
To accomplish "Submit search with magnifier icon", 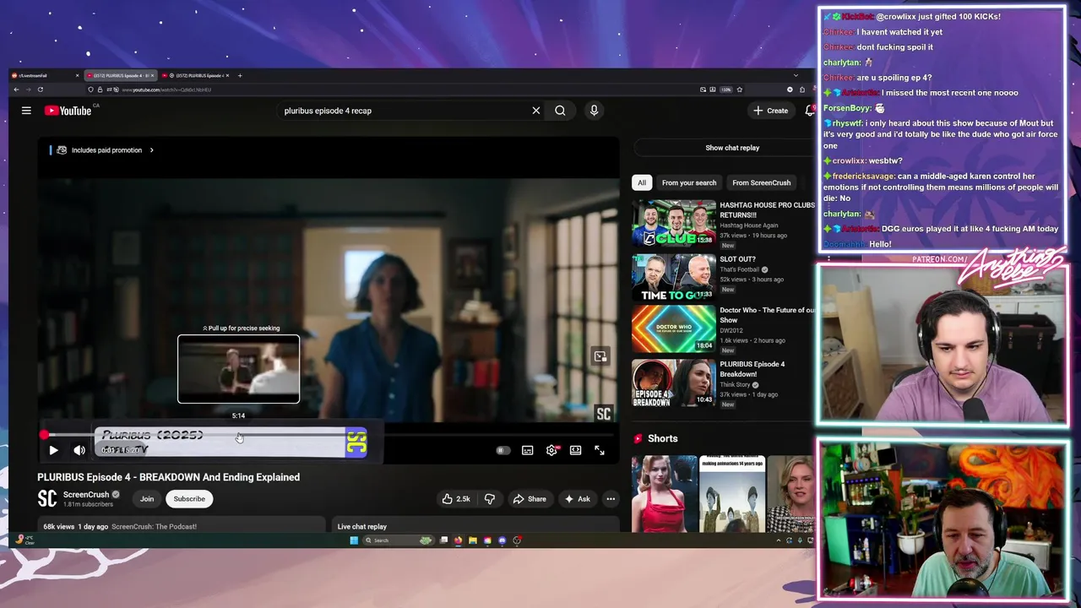I will [560, 111].
